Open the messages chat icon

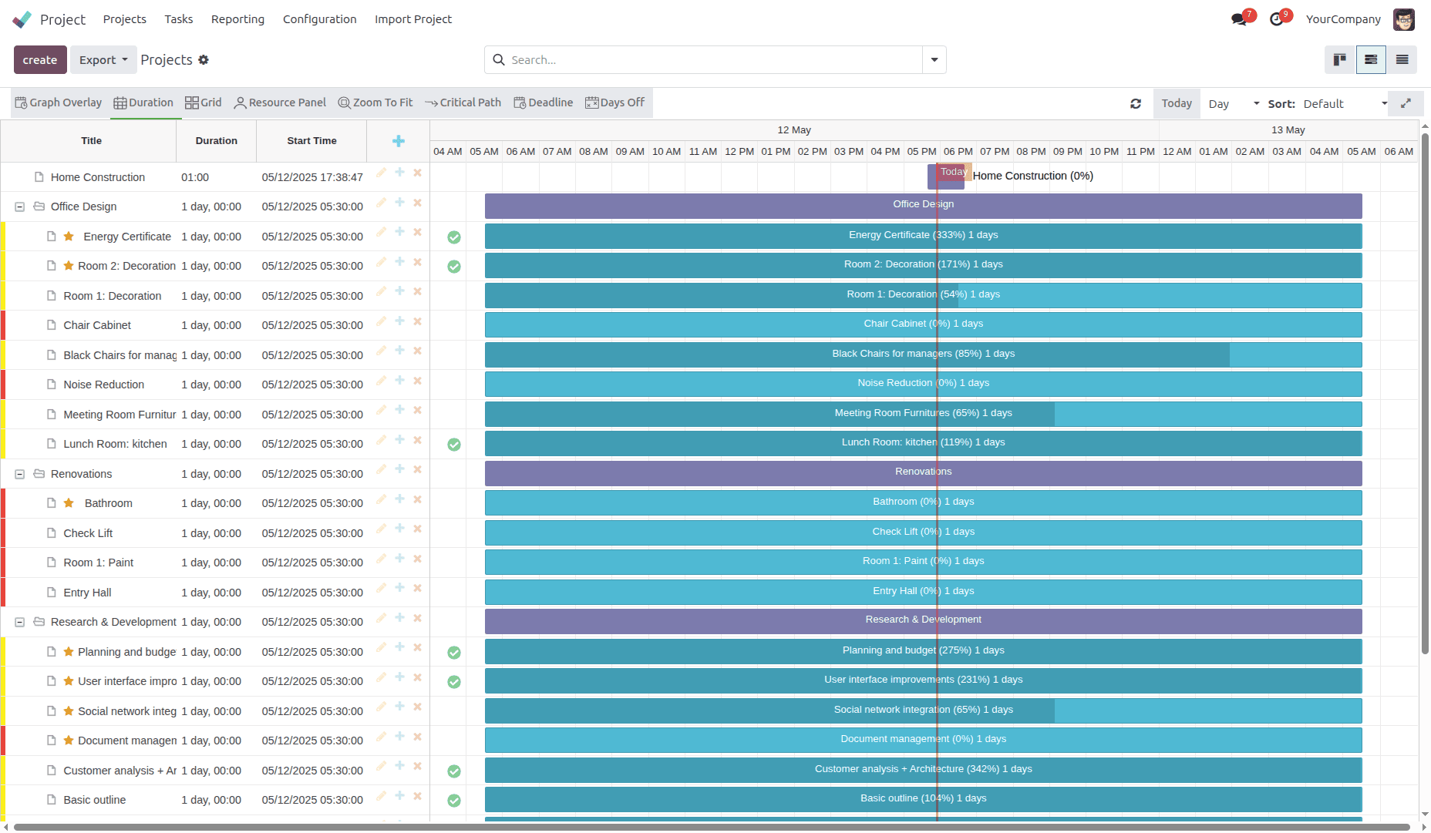pyautogui.click(x=1239, y=19)
